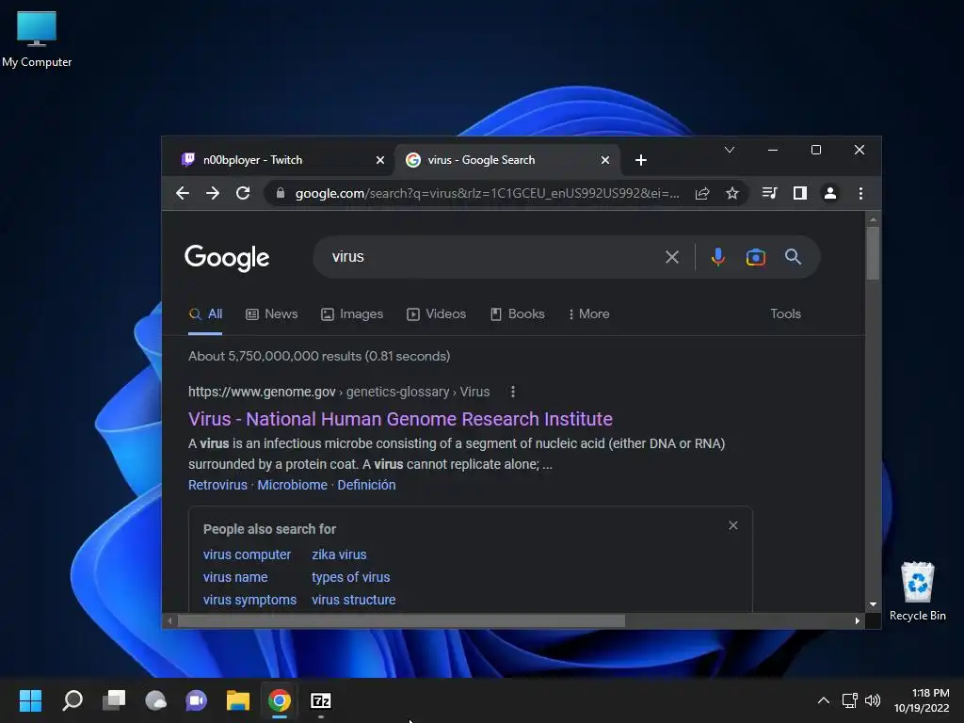Open Task View on taskbar
The image size is (964, 723).
pyautogui.click(x=114, y=700)
